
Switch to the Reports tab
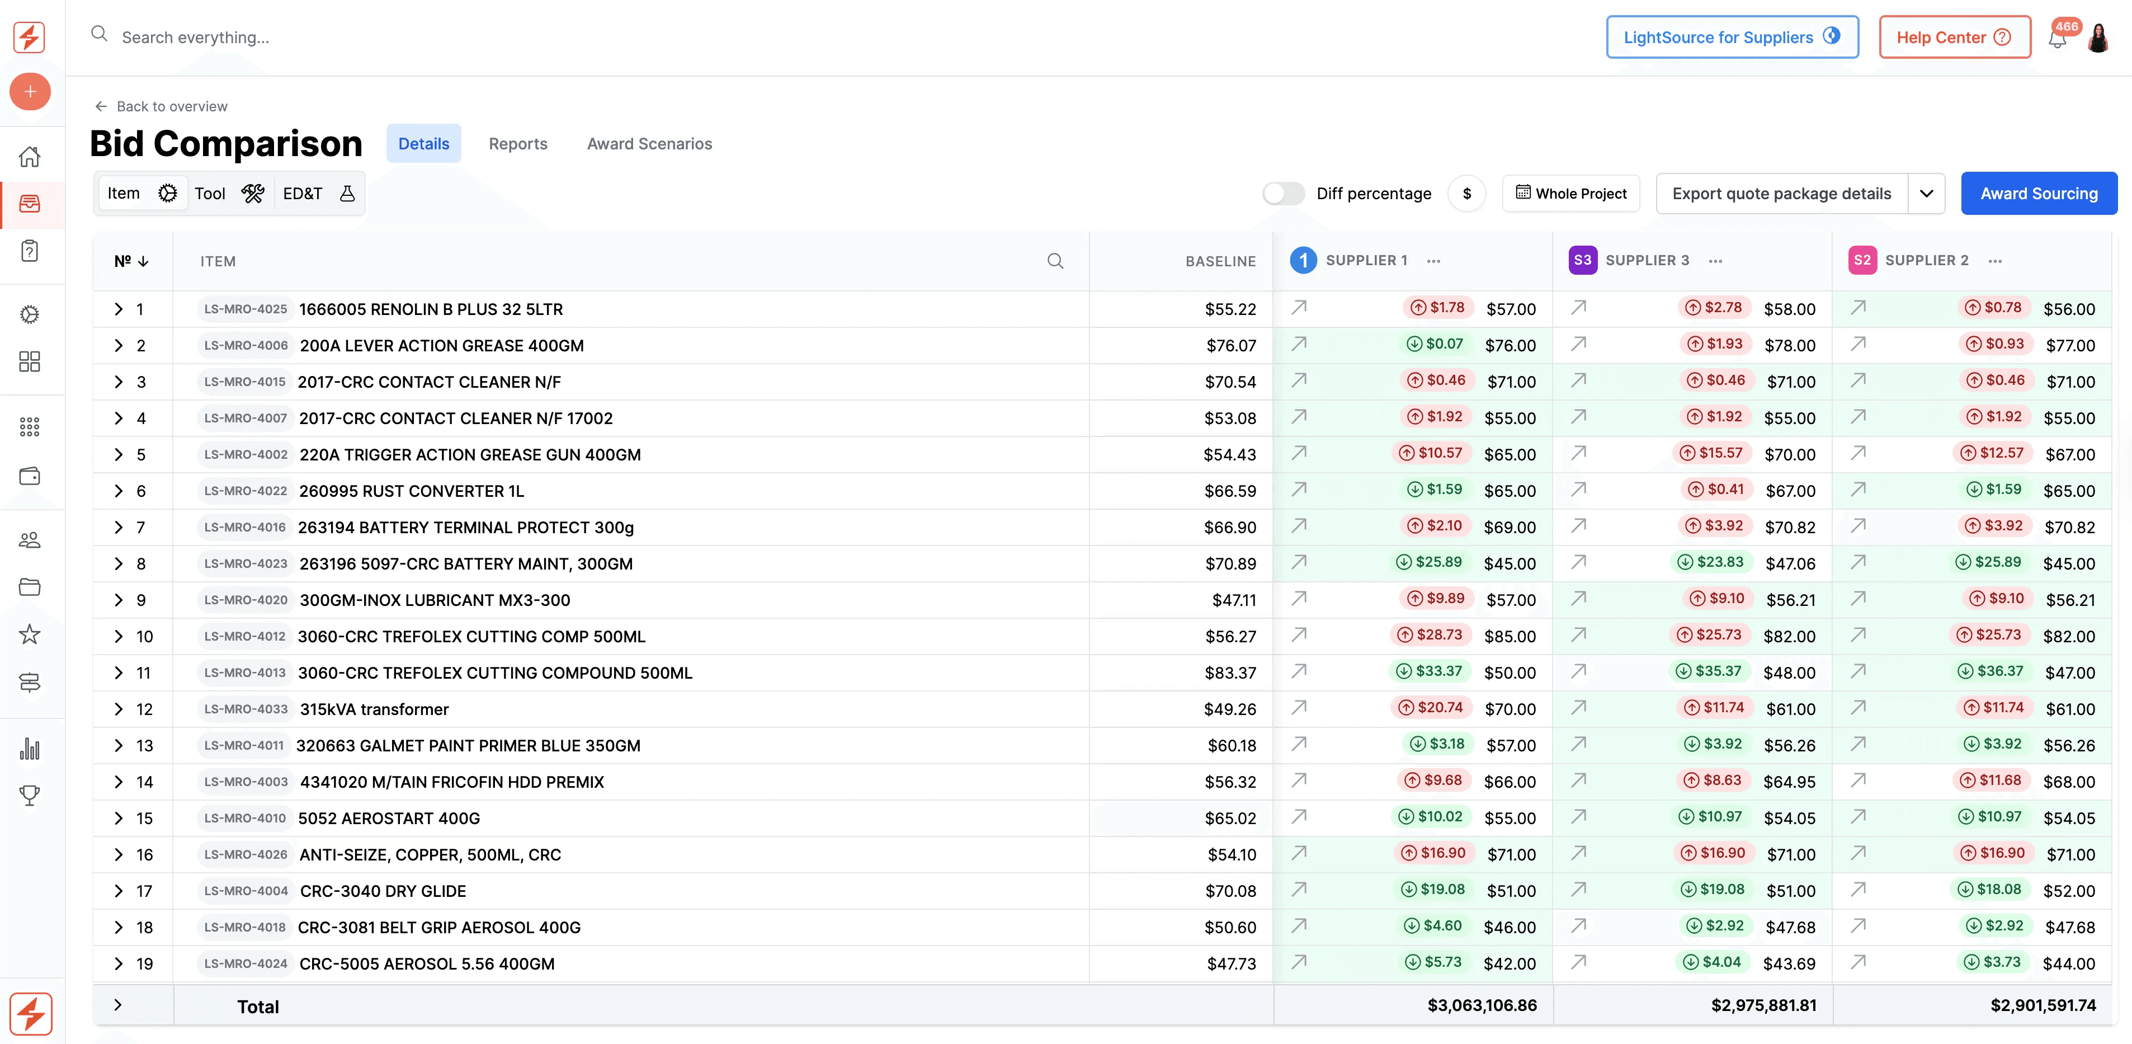518,144
